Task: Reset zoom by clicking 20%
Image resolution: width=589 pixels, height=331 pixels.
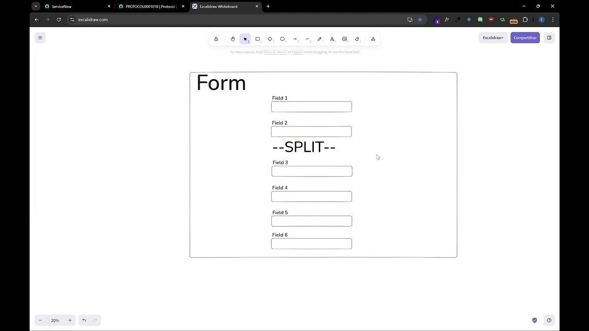Action: click(55, 320)
